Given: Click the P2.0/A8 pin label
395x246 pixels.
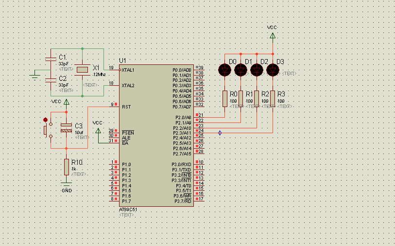Looking at the screenshot, I should [183, 118].
